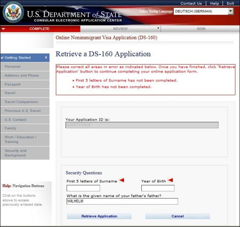Switch to the REVIEW step tab
The image size is (240, 227).
[120, 29]
